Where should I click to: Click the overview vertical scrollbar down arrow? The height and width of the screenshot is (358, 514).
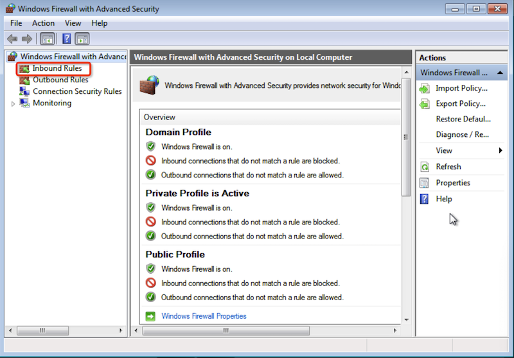(407, 319)
